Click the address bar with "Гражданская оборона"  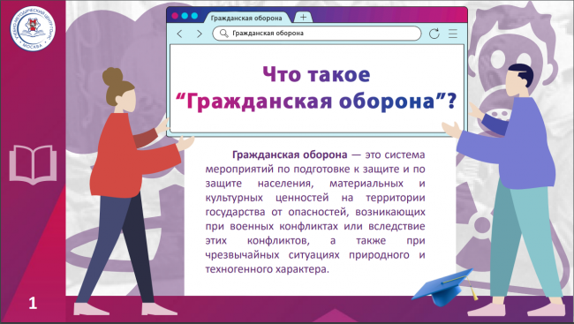click(317, 34)
